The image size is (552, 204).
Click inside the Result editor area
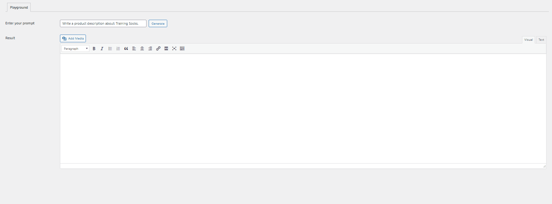(x=303, y=108)
